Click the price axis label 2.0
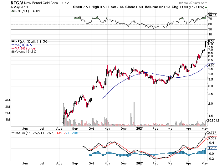219x166 pixels. point(210,104)
